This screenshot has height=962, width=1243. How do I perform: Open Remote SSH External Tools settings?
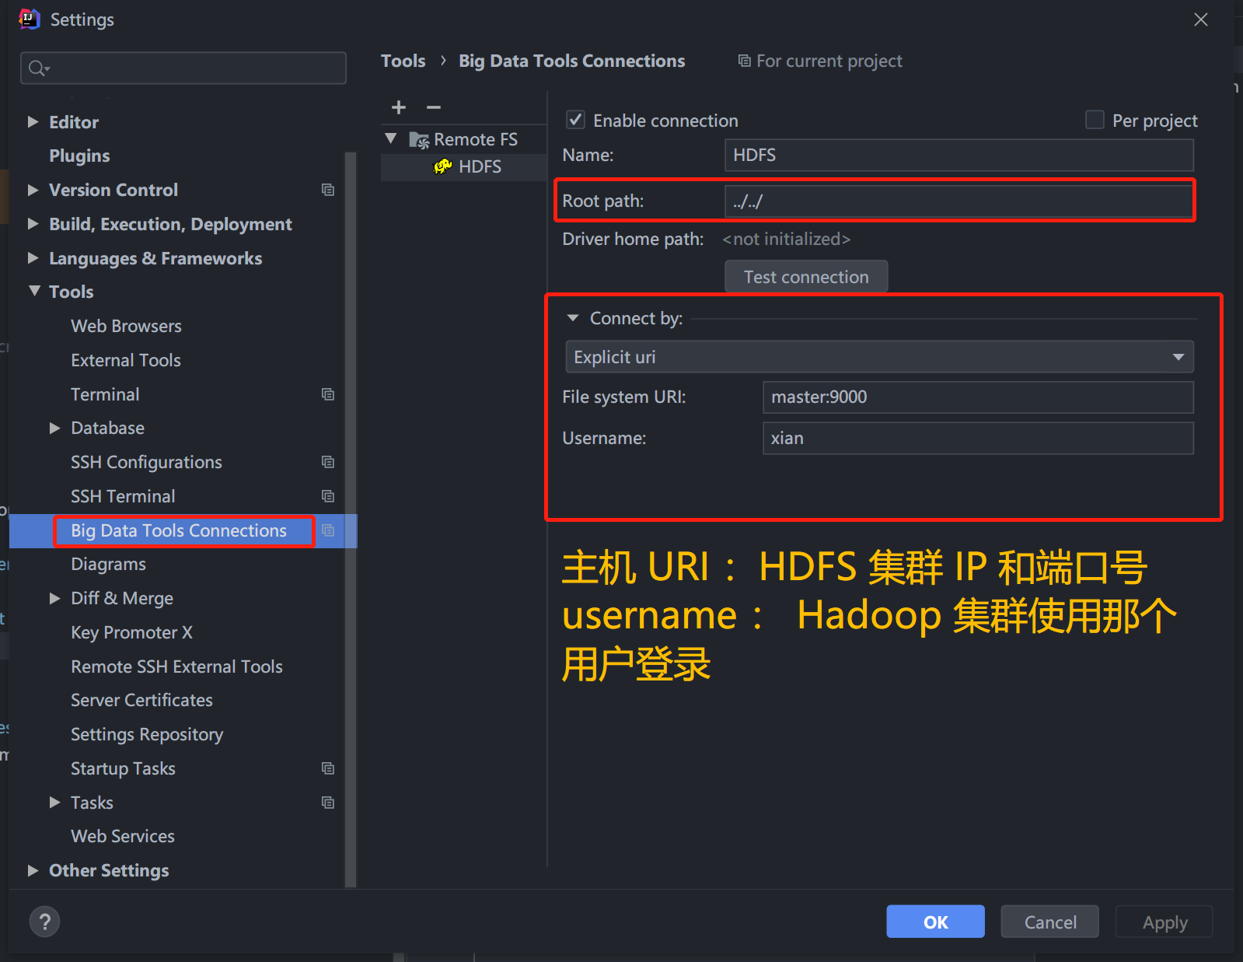[x=176, y=666]
